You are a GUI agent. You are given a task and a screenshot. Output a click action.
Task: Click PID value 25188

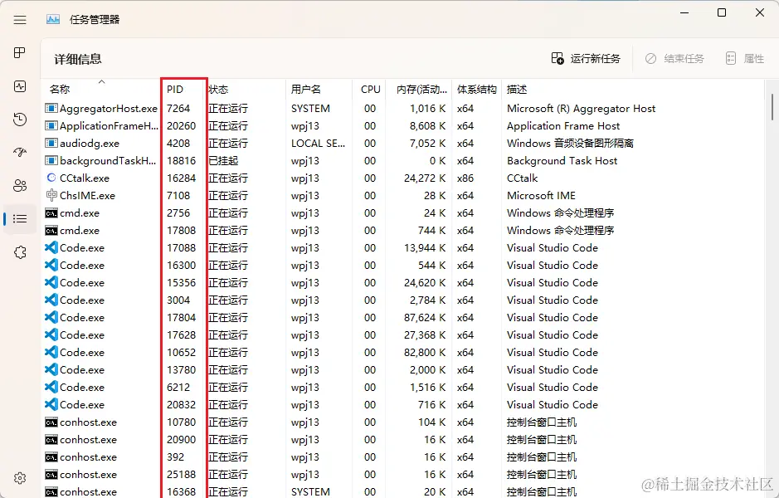coord(182,474)
